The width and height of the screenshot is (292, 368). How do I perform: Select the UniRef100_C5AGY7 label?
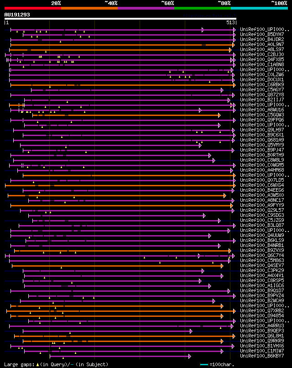click(262, 89)
